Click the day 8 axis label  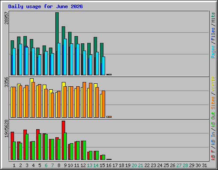point(59,165)
